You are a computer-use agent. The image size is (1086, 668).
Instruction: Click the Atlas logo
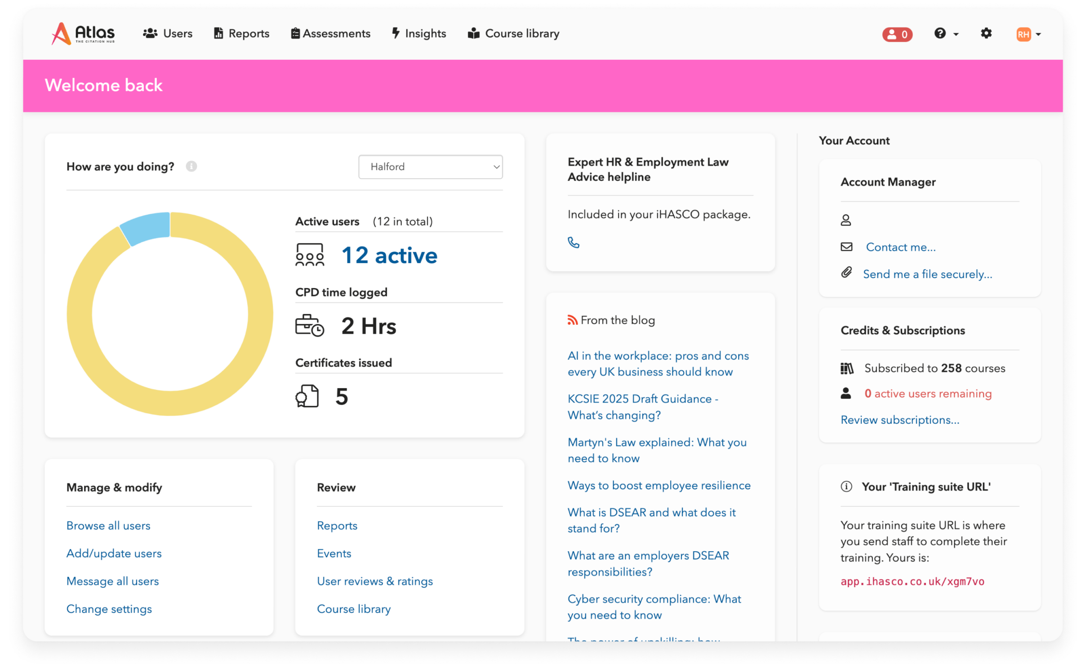coord(83,34)
